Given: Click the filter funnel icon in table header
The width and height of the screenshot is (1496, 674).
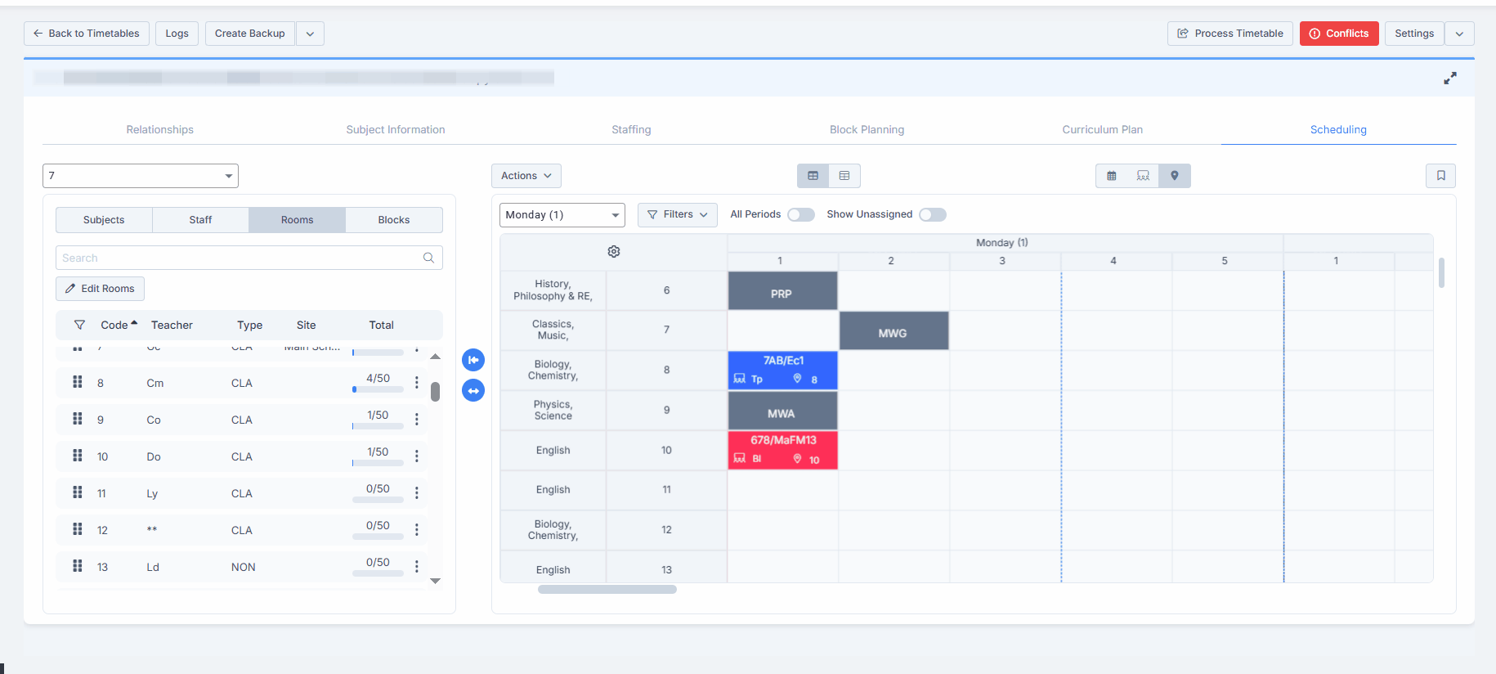Looking at the screenshot, I should (79, 325).
